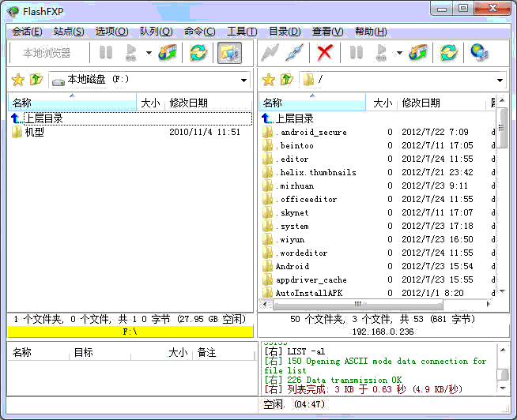The height and width of the screenshot is (420, 517).
Task: Open the 站点(S) menu
Action: pos(69,32)
